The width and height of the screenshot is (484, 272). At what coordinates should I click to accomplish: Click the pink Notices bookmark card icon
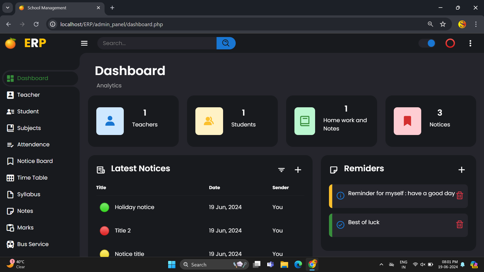[407, 121]
